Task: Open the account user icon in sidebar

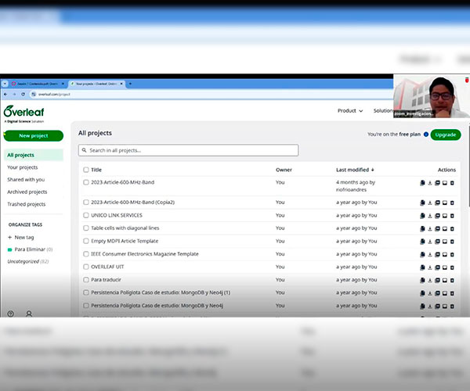Action: pyautogui.click(x=29, y=314)
